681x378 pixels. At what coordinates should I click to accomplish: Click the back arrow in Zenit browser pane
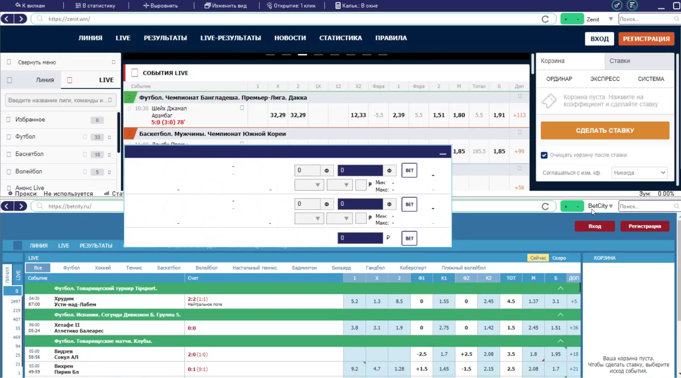point(7,19)
